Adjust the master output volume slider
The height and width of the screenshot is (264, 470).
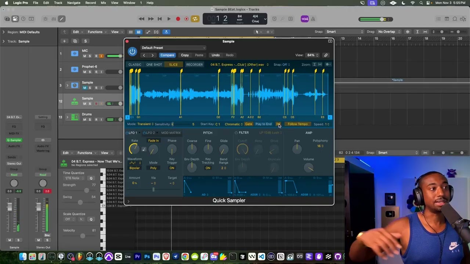point(376,19)
